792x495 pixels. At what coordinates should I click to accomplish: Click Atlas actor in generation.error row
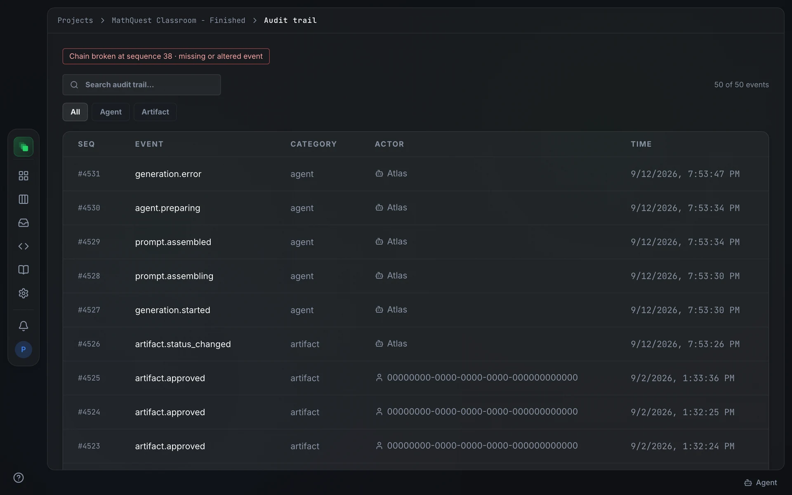click(397, 173)
